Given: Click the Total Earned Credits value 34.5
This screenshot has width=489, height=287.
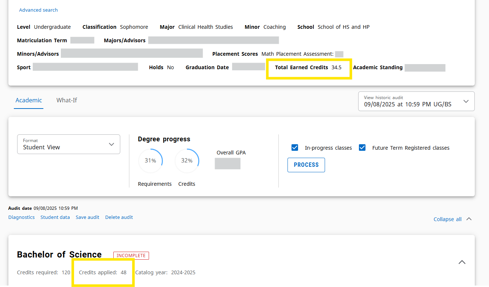Looking at the screenshot, I should [x=336, y=67].
